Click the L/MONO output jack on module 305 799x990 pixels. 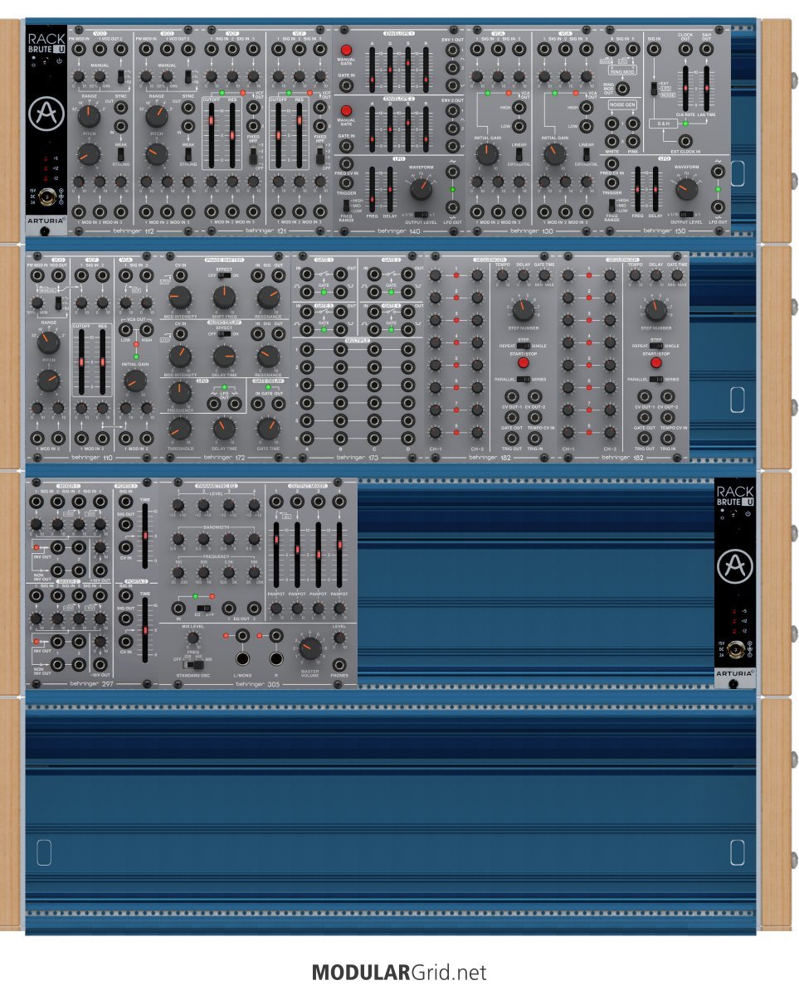click(242, 659)
